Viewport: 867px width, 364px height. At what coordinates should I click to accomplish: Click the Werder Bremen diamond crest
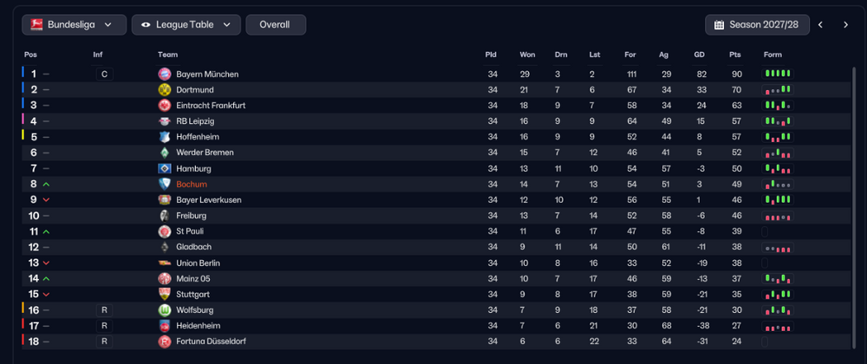click(165, 153)
